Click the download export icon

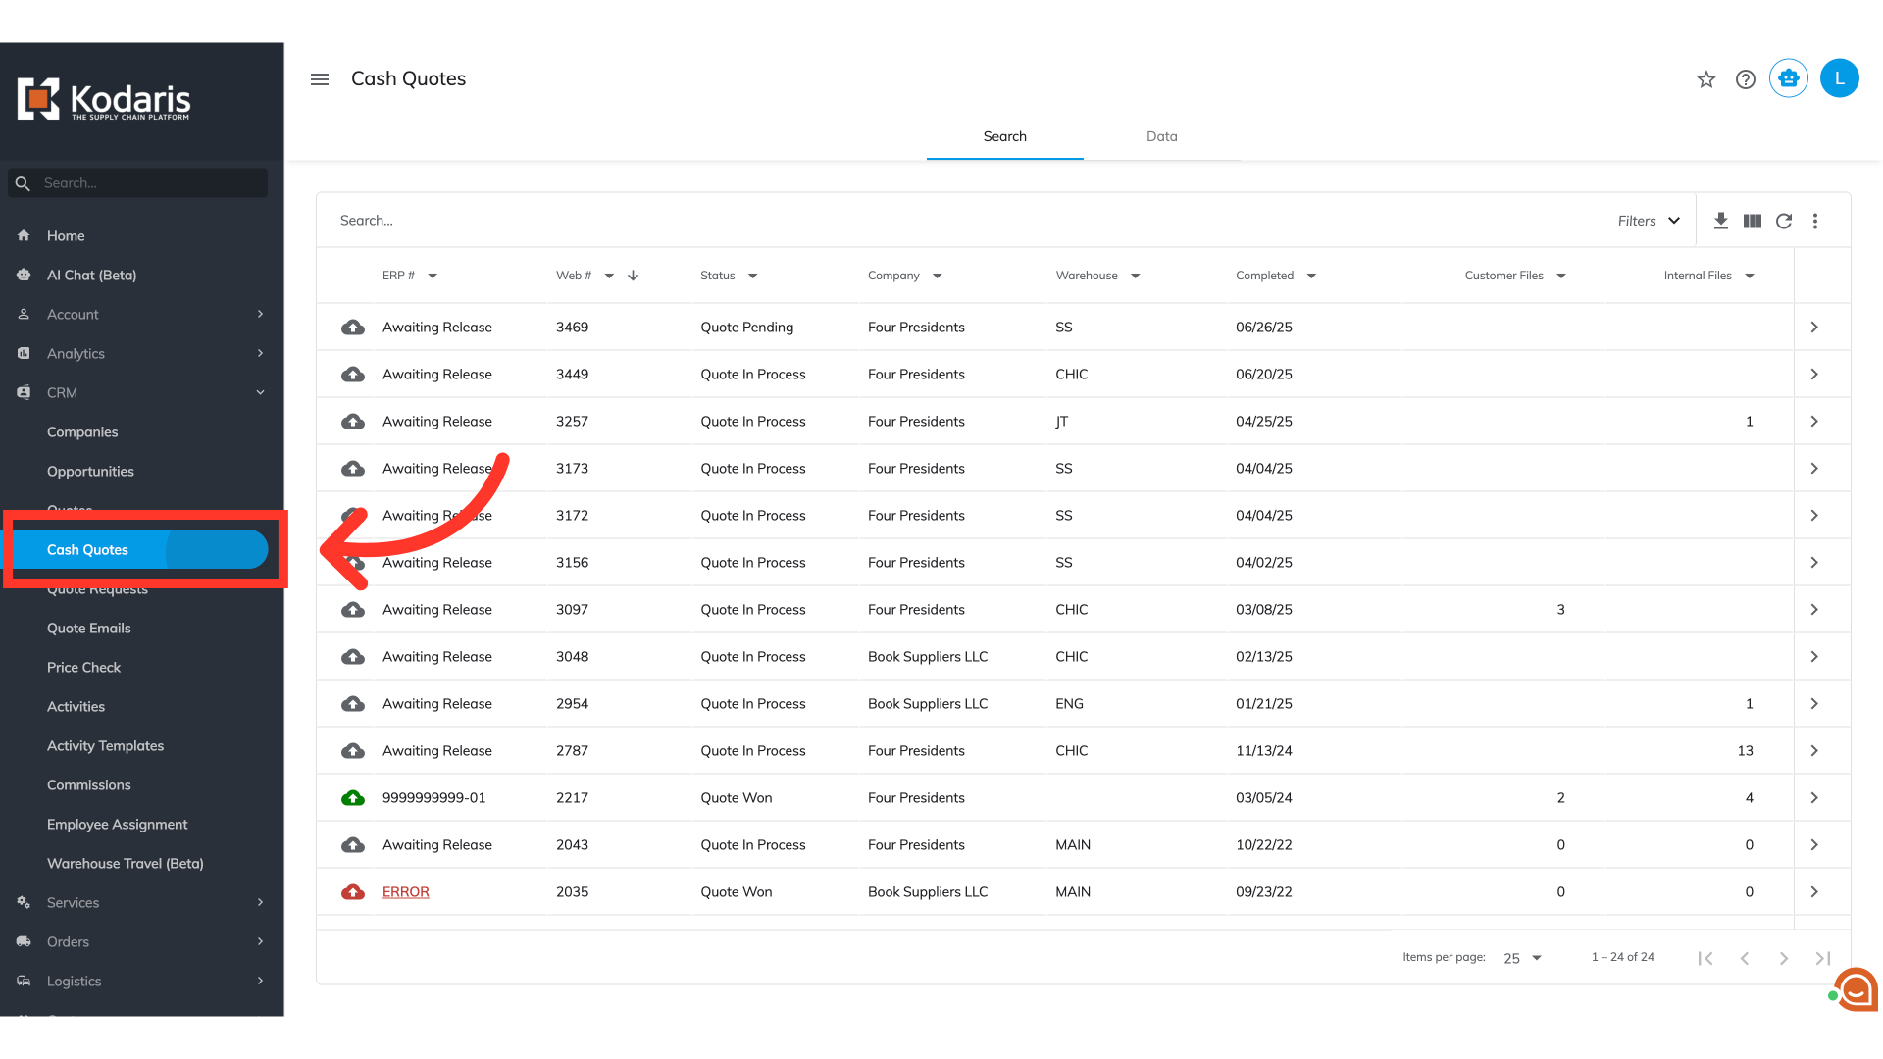point(1721,221)
